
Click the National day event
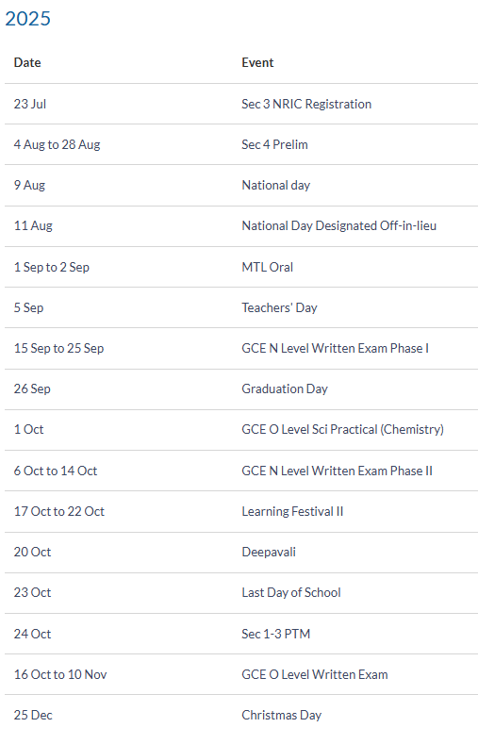276,185
